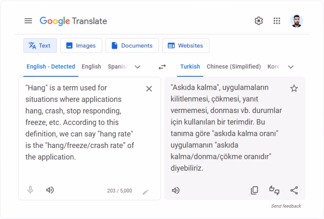The width and height of the screenshot is (324, 219).
Task: Open the Google apps grid
Action: [277, 21]
